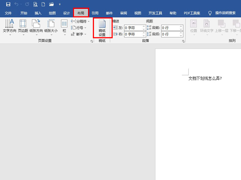Open 文字方向 text direction tool
The height and width of the screenshot is (180, 241).
pyautogui.click(x=9, y=26)
